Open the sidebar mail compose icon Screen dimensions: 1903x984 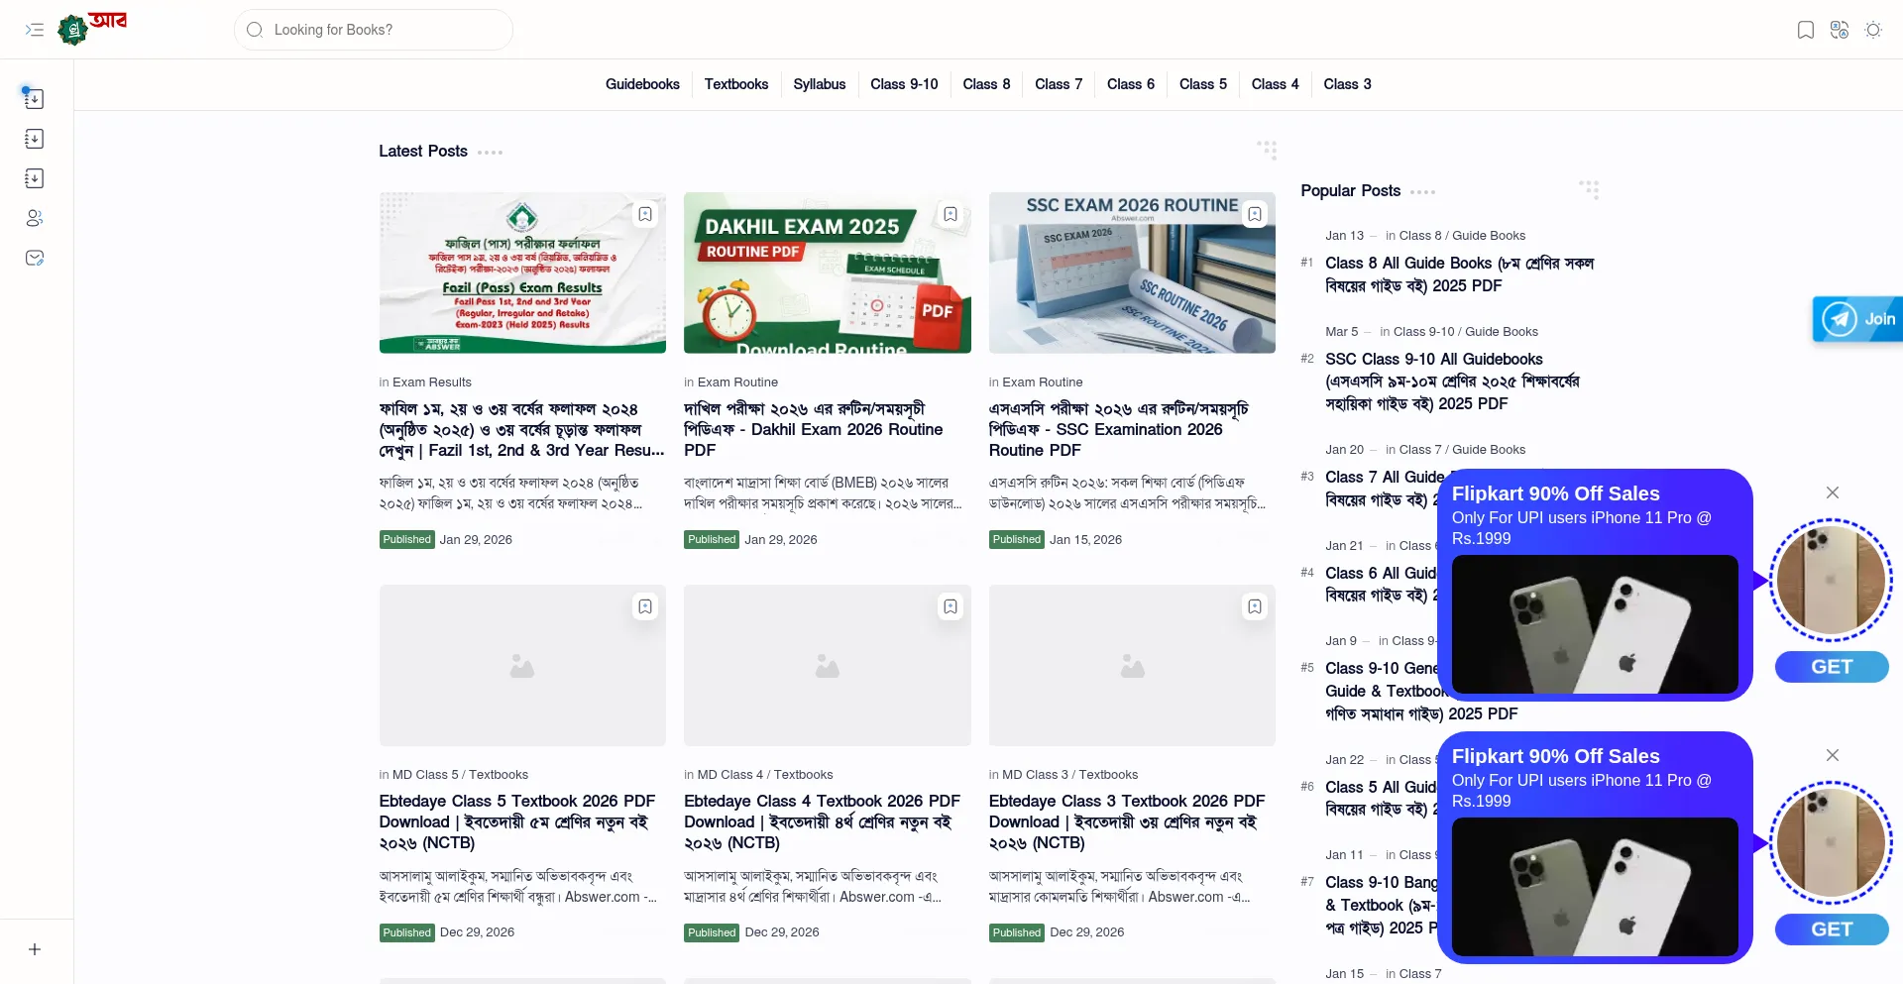pos(34,258)
